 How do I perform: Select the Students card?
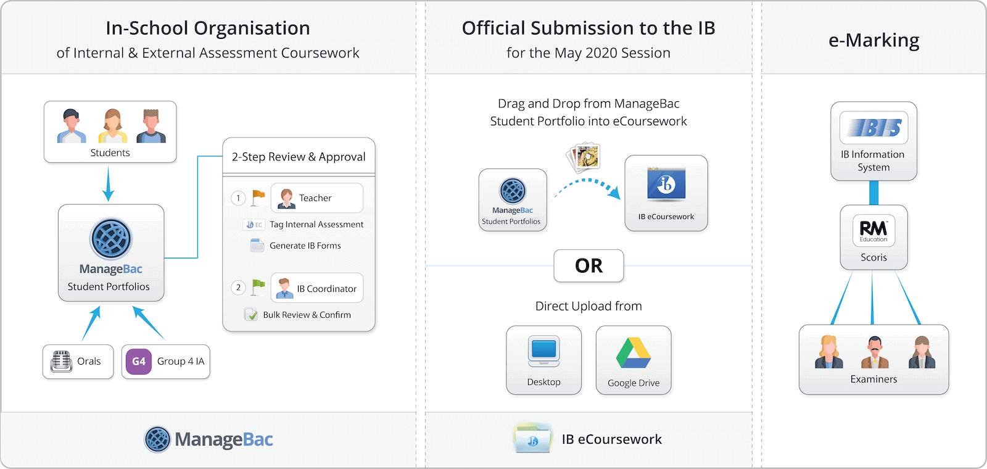(110, 132)
